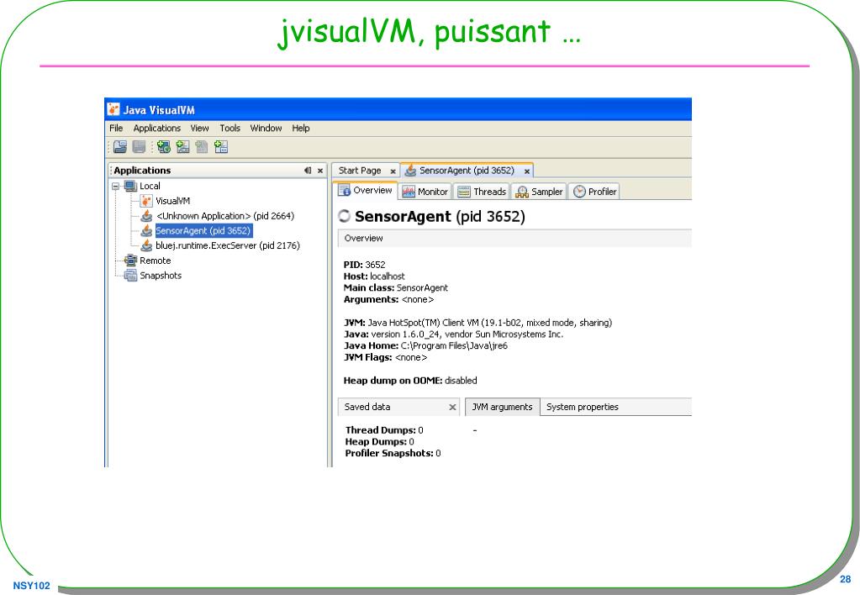Click the SensorAgent (pid 3652) heading
Image resolution: width=860 pixels, height=595 pixels.
(440, 216)
